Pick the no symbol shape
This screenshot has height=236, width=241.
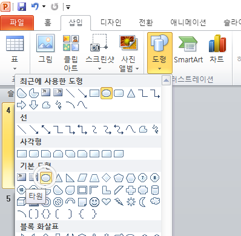click(58, 202)
